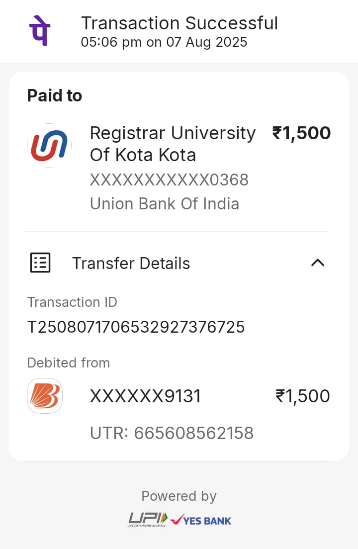The image size is (358, 549).
Task: Click the bold ₹1,500 paid amount
Action: [301, 133]
